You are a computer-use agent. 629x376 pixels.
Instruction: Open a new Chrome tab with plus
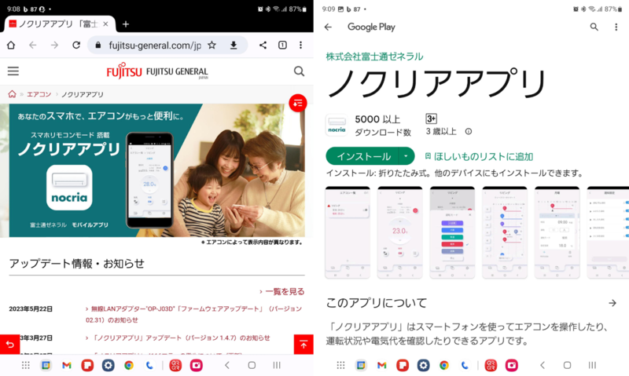[126, 24]
